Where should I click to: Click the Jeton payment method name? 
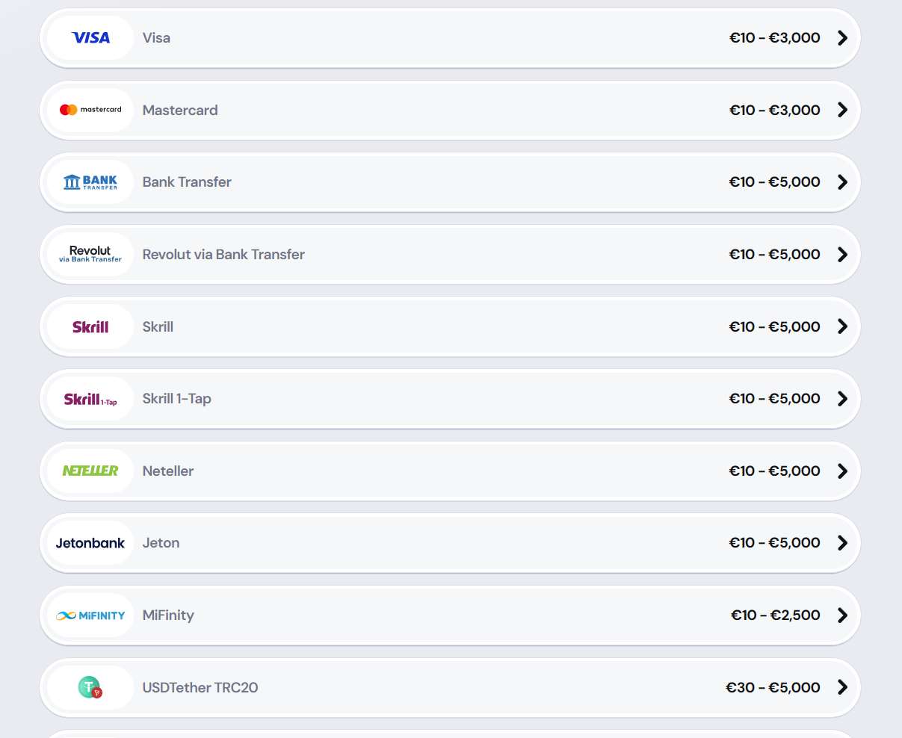coord(161,543)
